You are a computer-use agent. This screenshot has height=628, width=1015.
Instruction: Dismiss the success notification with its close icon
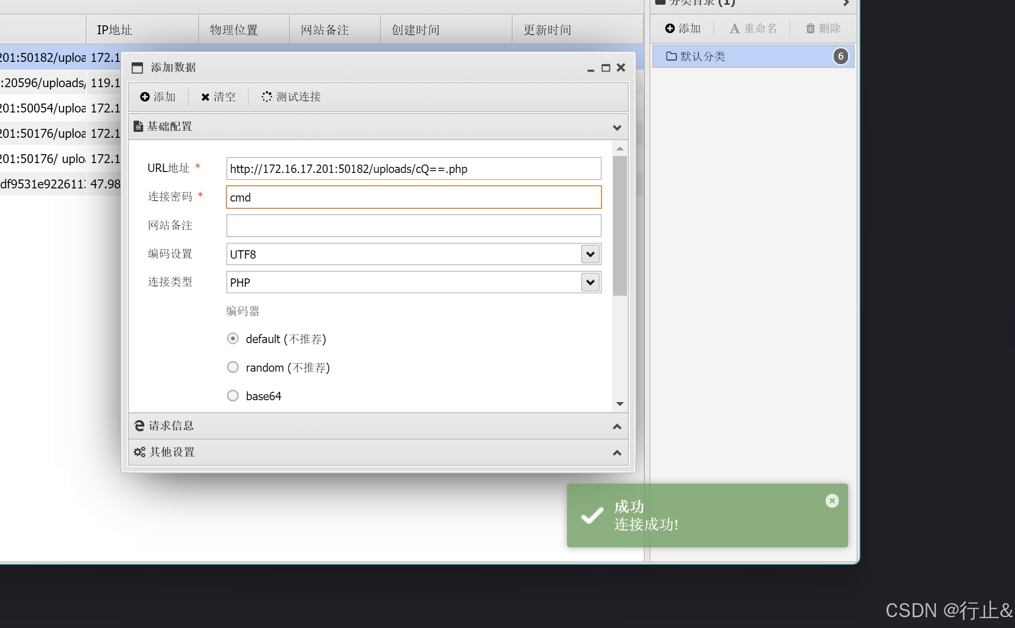(832, 501)
